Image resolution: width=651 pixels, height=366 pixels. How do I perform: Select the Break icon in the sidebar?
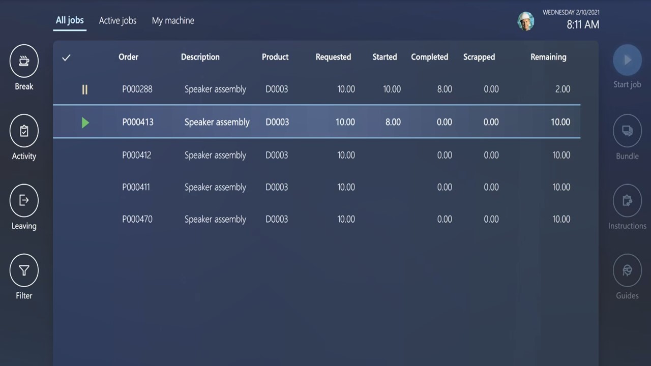tap(24, 60)
